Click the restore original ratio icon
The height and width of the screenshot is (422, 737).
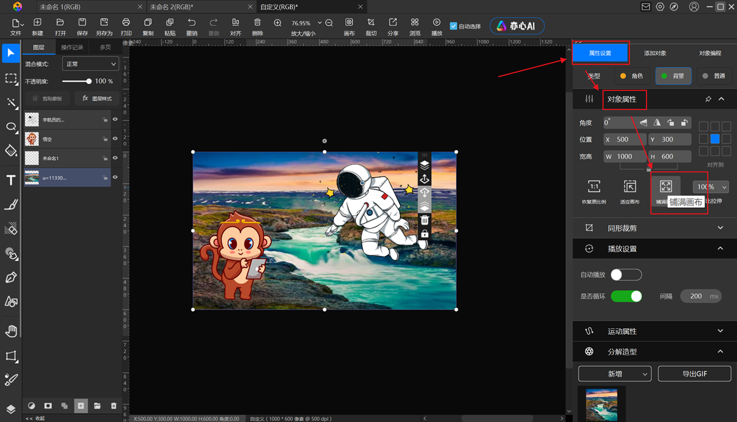[x=594, y=186]
